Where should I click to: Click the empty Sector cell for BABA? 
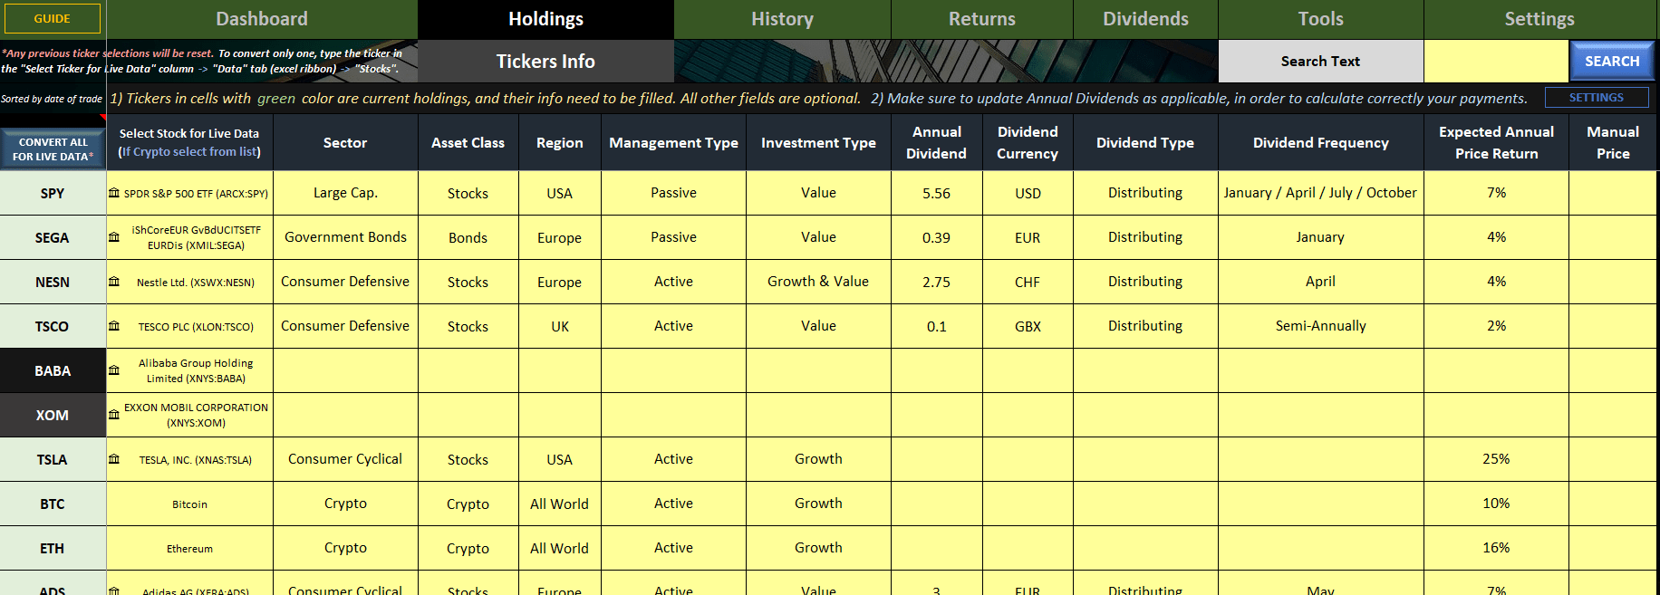tap(345, 370)
